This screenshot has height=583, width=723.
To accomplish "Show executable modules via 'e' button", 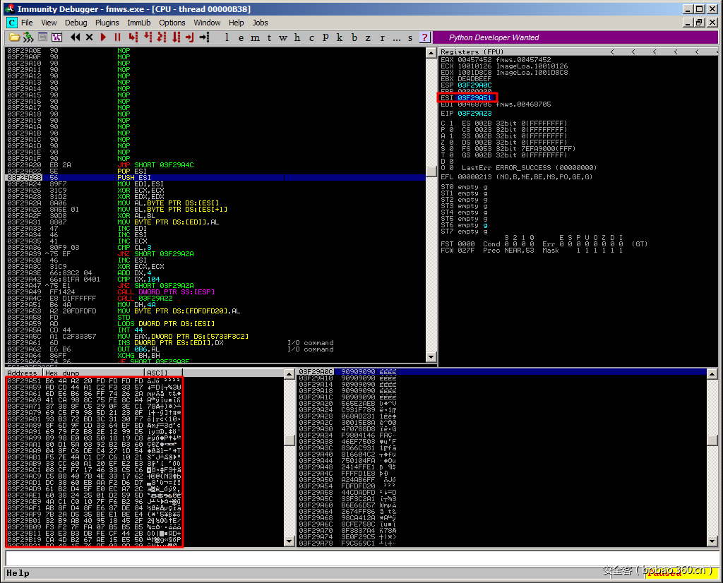I will point(241,37).
